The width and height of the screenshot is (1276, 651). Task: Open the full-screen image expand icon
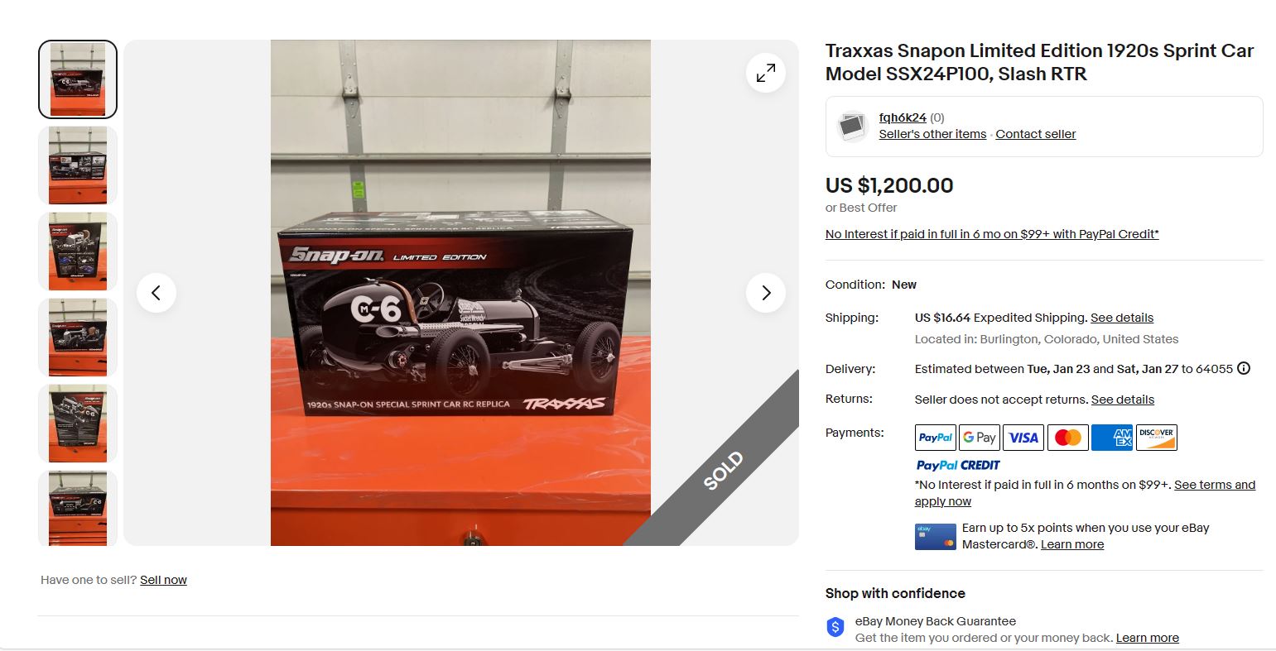(766, 73)
